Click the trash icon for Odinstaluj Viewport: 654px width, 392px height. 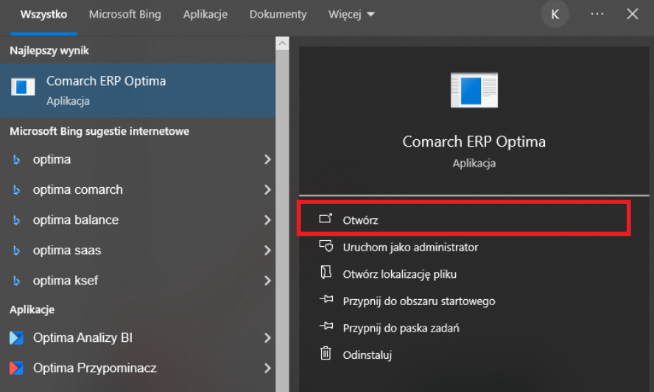tap(326, 353)
